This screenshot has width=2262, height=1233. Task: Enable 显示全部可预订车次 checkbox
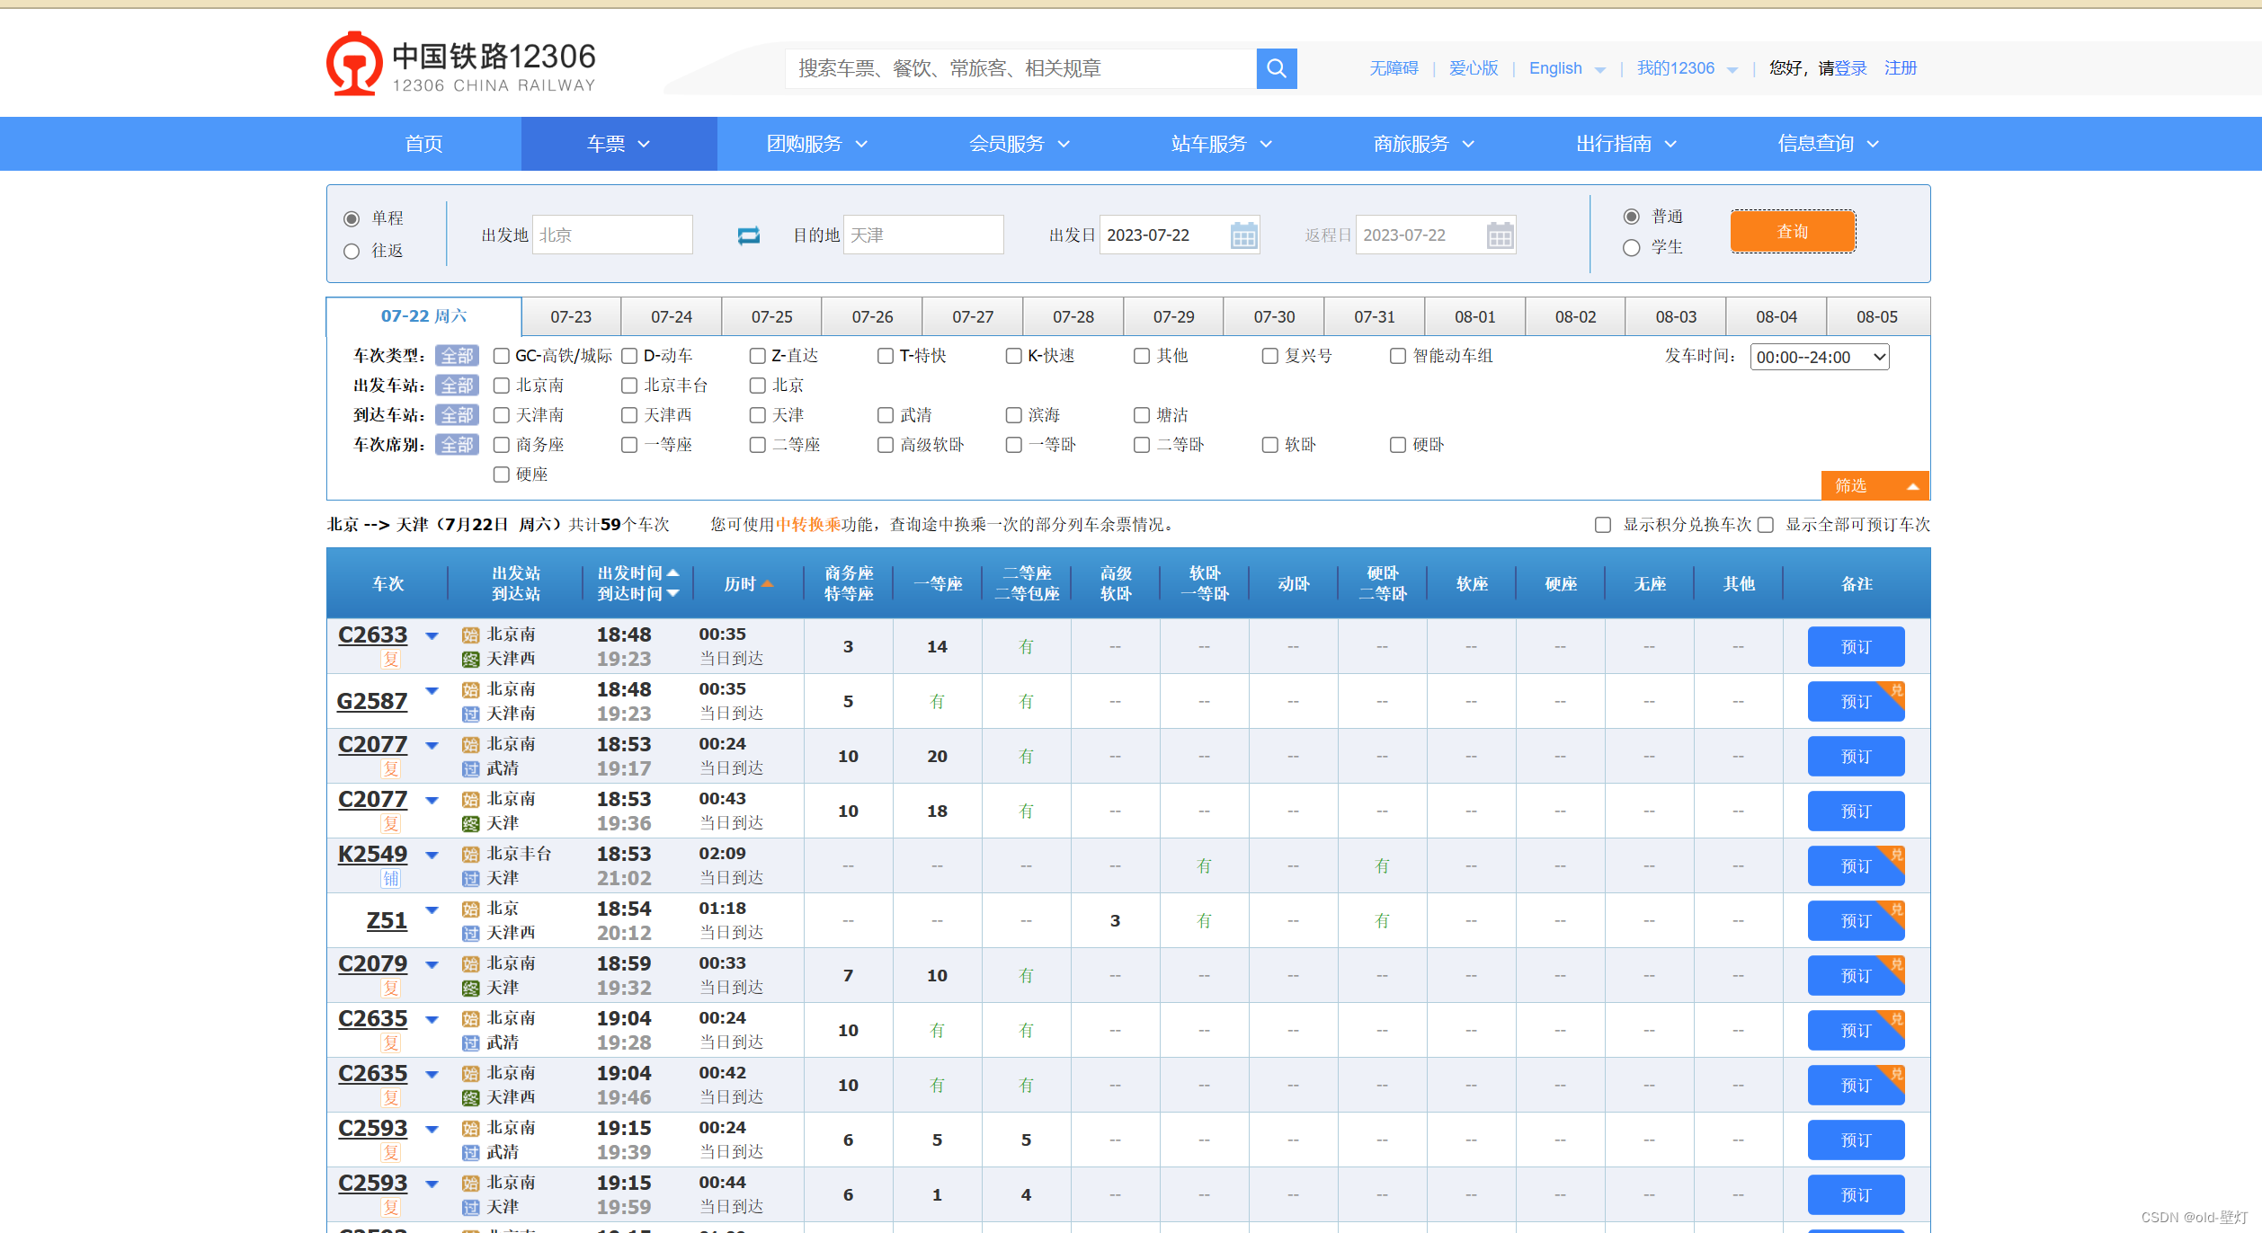[1766, 525]
